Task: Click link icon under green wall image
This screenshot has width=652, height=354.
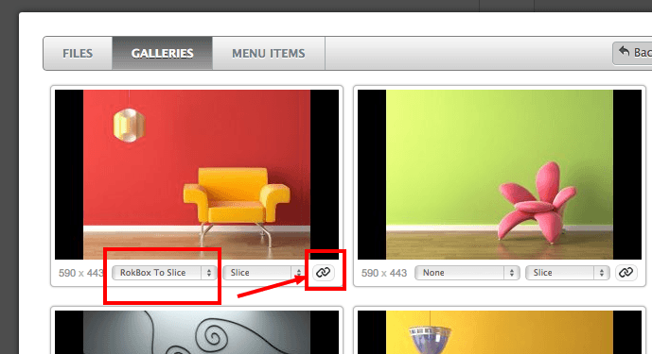Action: click(x=626, y=273)
